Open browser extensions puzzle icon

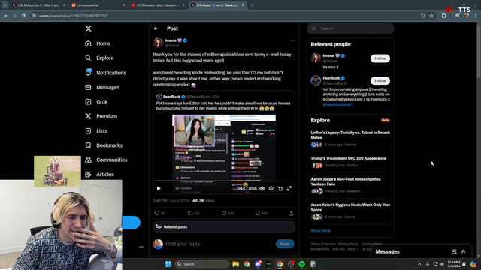(x=444, y=16)
